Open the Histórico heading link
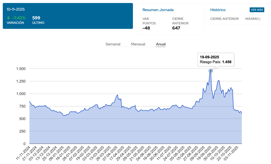This screenshot has width=271, height=164. [x=218, y=10]
